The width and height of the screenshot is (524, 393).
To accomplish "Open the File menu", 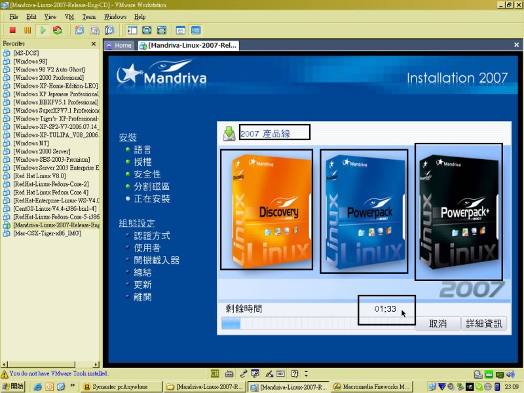I will tap(14, 17).
